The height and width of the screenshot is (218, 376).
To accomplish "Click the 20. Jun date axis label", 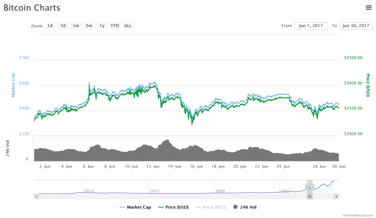I will point(240,166).
